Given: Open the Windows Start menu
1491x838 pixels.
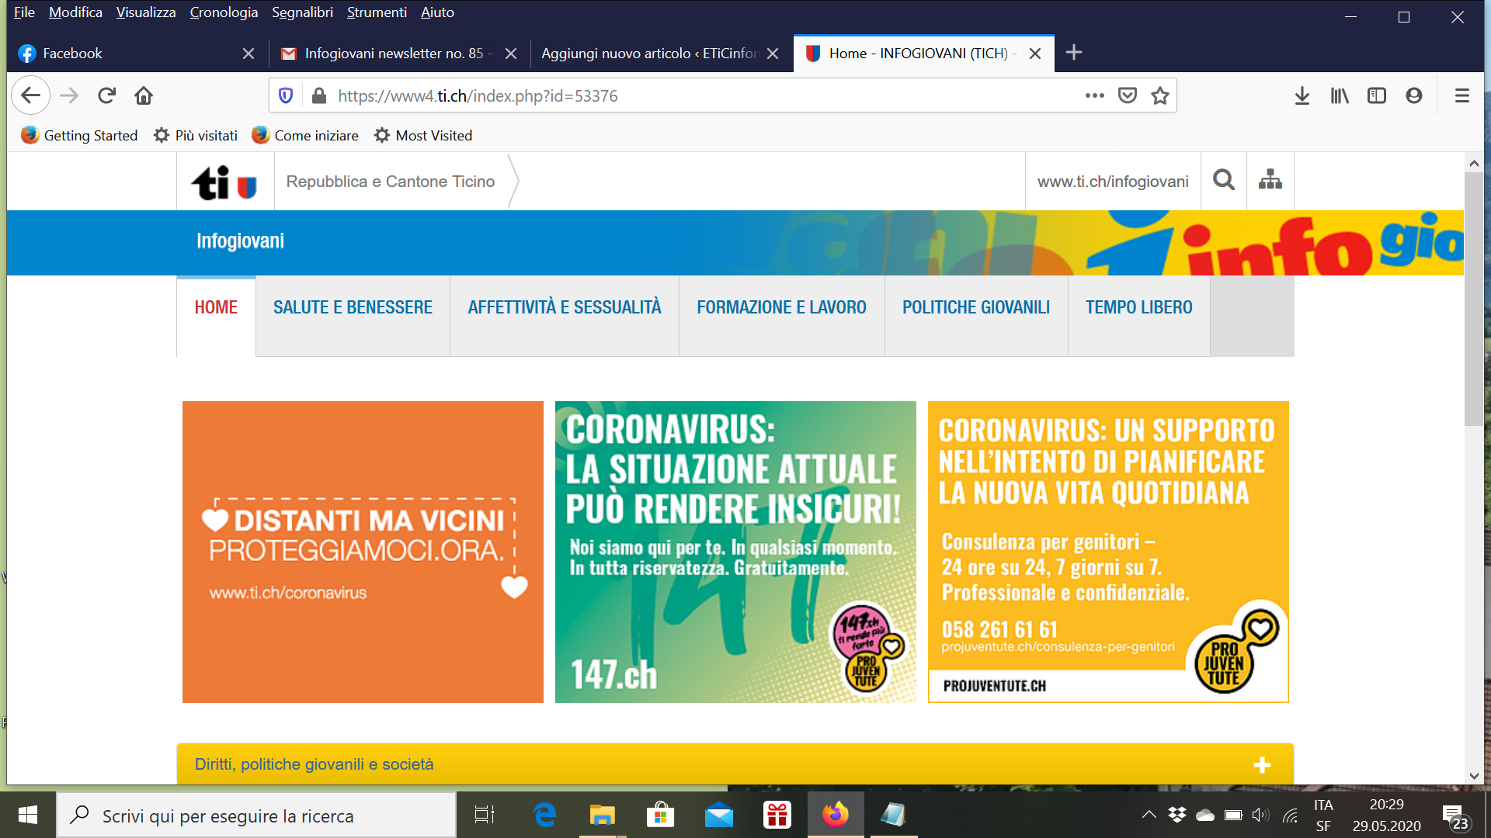Looking at the screenshot, I should pyautogui.click(x=28, y=815).
